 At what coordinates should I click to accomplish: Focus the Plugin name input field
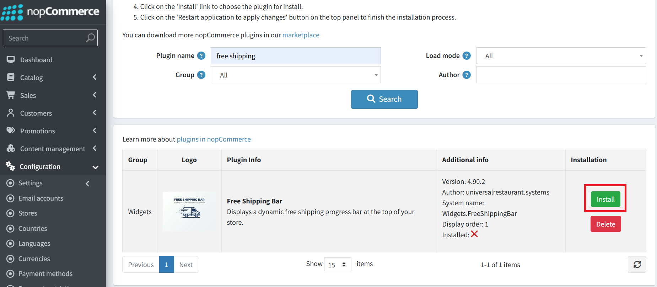pyautogui.click(x=296, y=56)
